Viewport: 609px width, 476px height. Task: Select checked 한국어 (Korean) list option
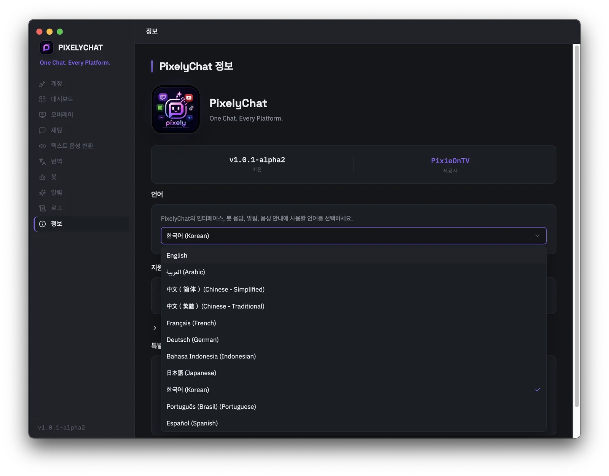pos(354,390)
